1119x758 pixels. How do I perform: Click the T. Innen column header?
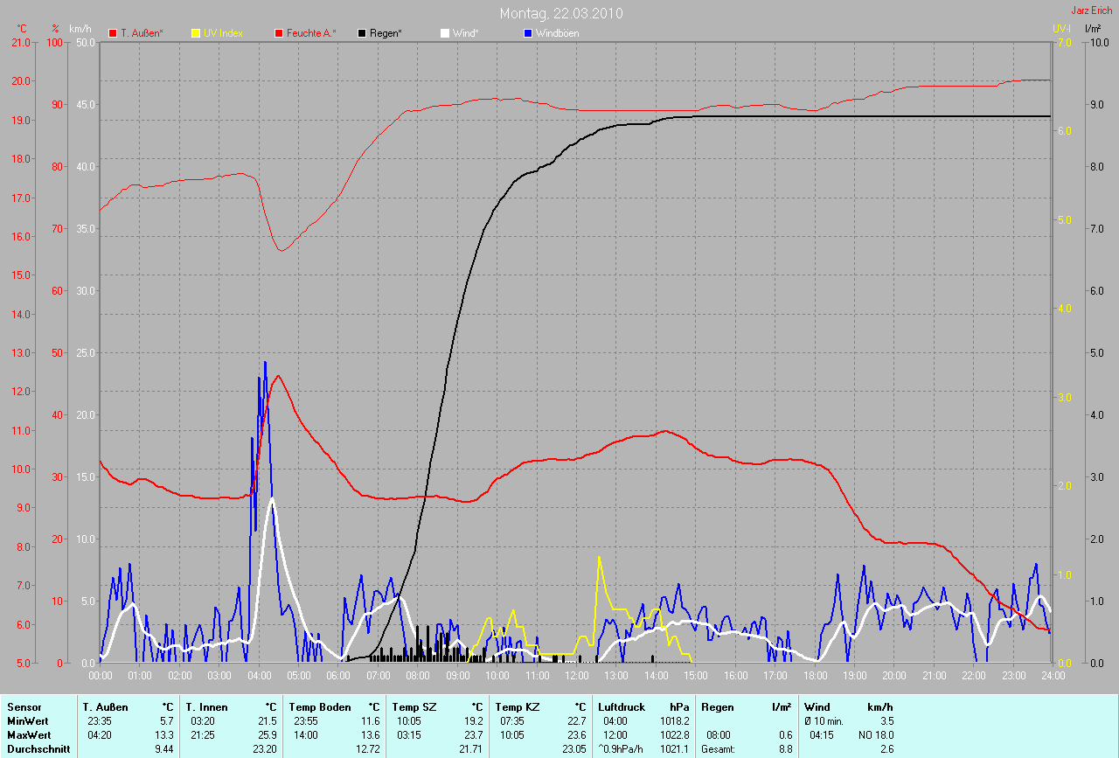pos(205,706)
